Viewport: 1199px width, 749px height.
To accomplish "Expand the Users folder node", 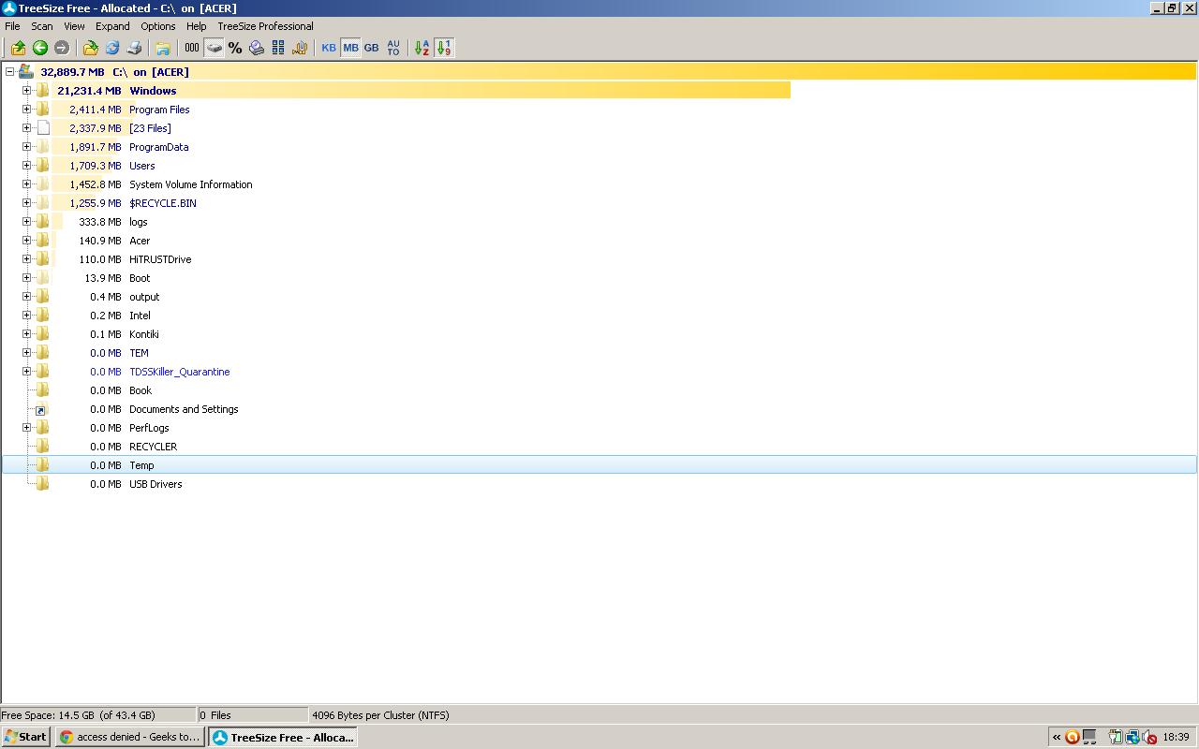I will [x=26, y=166].
